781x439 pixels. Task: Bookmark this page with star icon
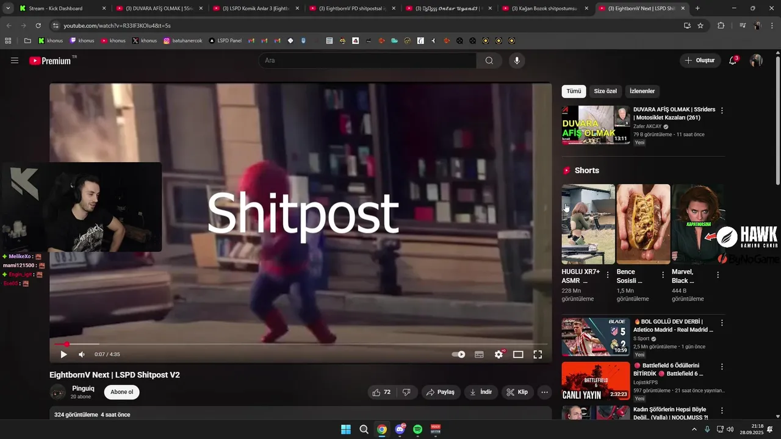pyautogui.click(x=700, y=26)
